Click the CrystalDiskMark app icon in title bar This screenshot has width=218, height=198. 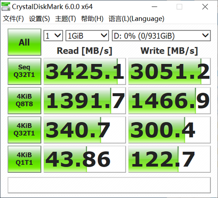coord(6,7)
